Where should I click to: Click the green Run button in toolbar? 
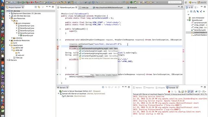[x=23, y=2]
